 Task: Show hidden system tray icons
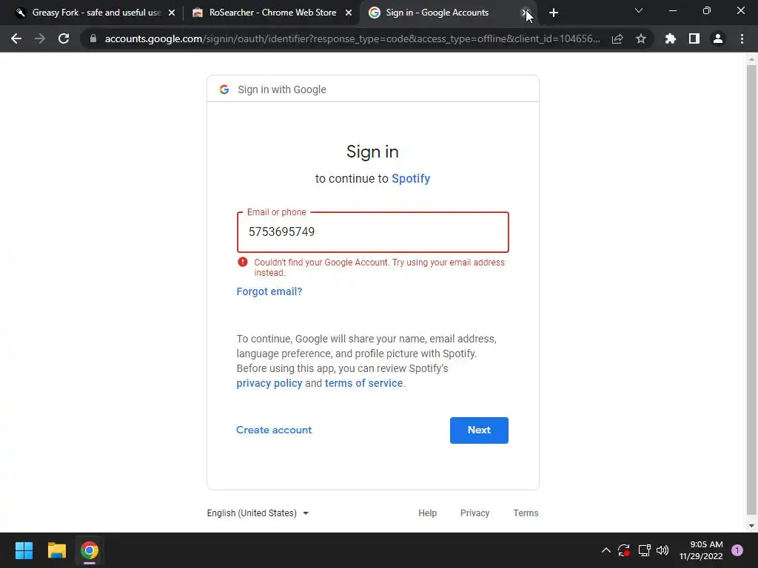pos(606,550)
